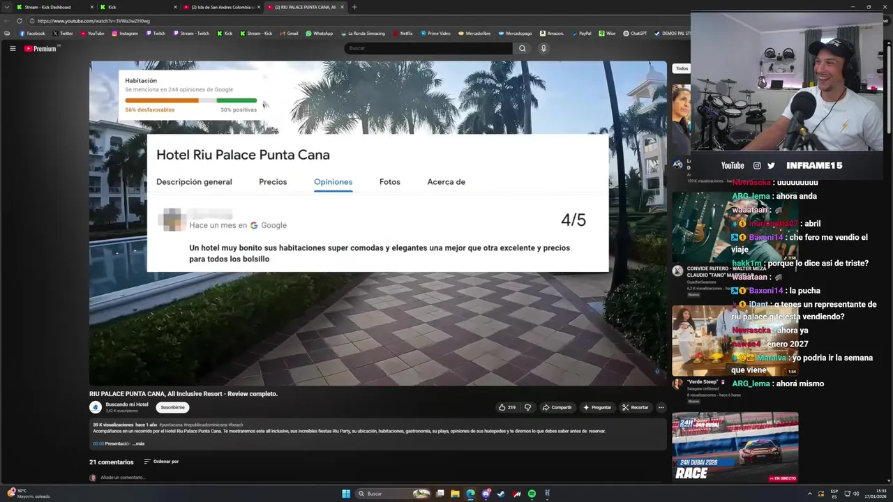The image size is (893, 502).
Task: Click the #puntacana hashtag
Action: tap(170, 425)
